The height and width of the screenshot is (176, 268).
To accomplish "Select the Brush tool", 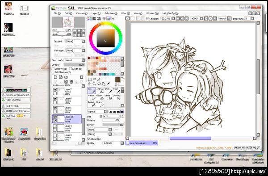I will (x=108, y=91).
